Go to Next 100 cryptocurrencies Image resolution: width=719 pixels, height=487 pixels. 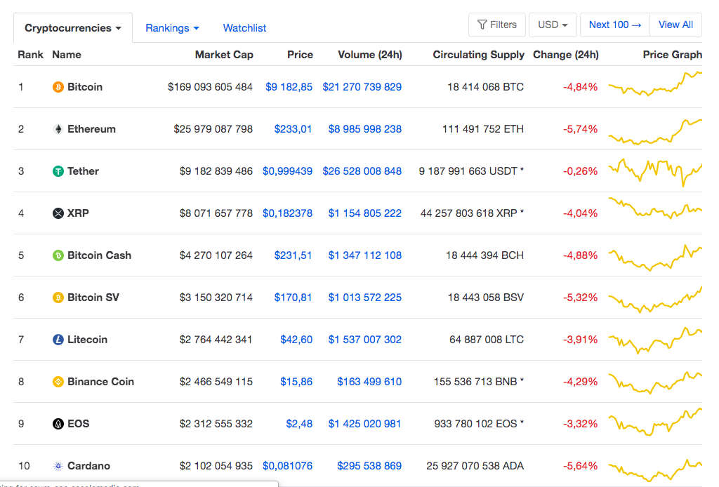615,25
